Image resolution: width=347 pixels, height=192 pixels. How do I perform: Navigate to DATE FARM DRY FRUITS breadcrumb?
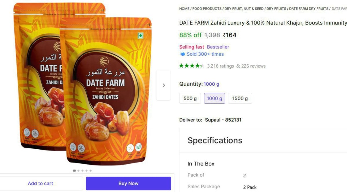[x=309, y=9]
